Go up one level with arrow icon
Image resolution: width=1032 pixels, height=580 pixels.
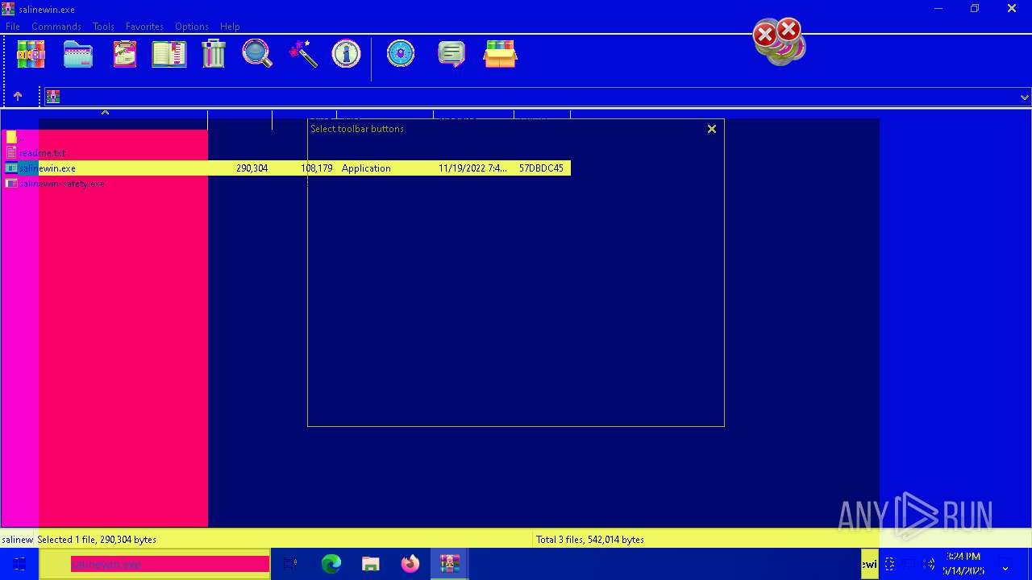tap(18, 97)
